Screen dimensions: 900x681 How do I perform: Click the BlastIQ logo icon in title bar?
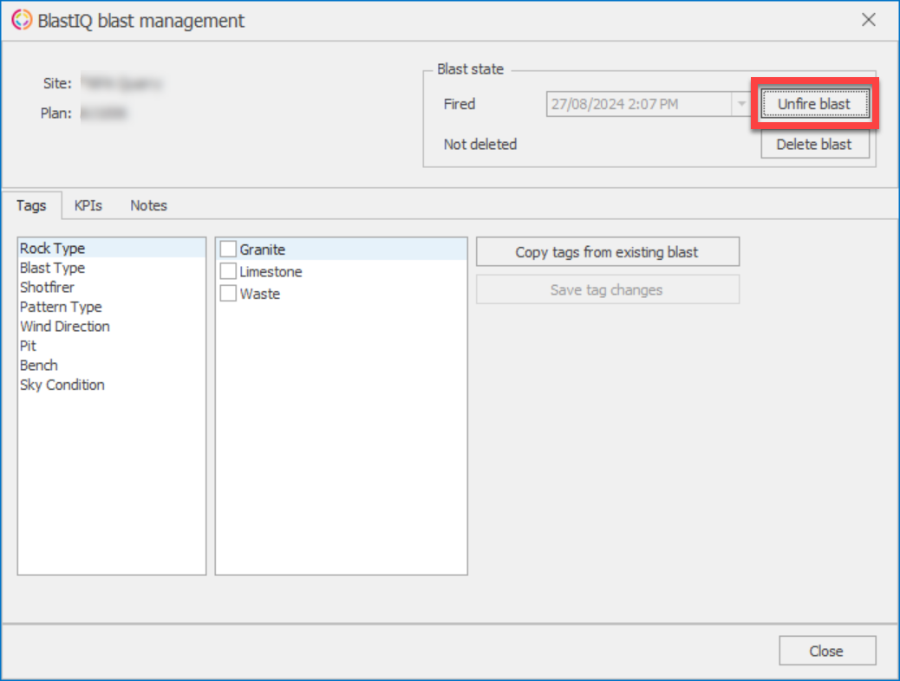pyautogui.click(x=22, y=20)
